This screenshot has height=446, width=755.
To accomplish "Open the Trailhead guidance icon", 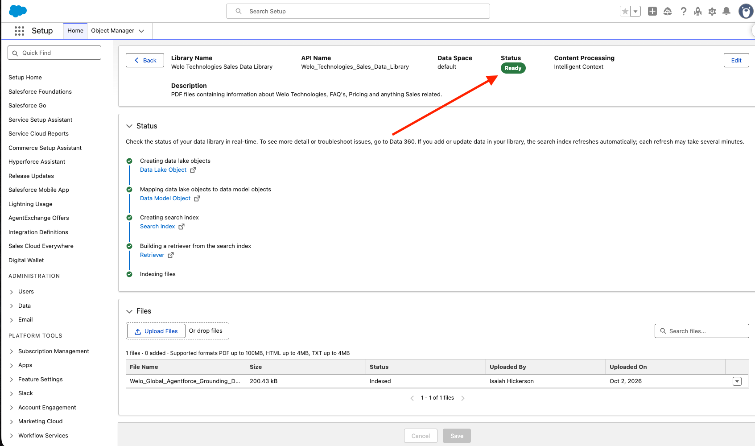I will (668, 11).
